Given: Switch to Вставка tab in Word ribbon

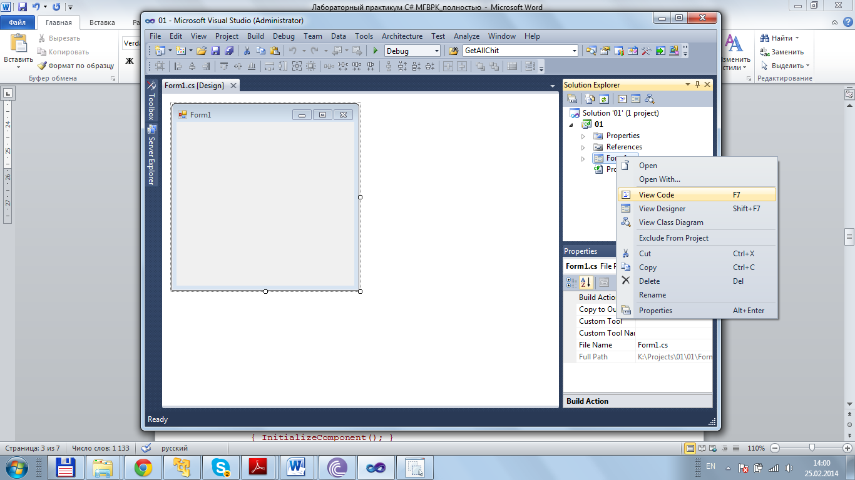Looking at the screenshot, I should click(102, 22).
